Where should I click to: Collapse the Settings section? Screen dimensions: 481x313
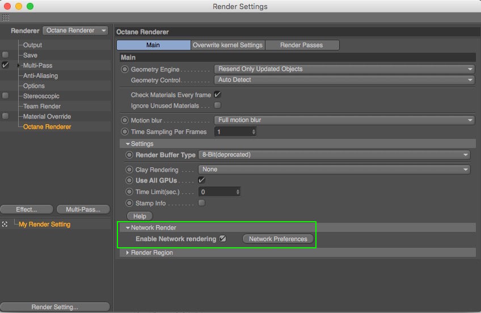[x=128, y=144]
